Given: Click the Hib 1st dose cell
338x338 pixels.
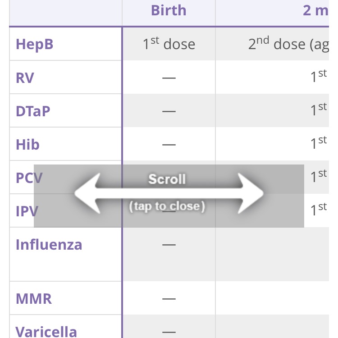Looking at the screenshot, I should coord(318,144).
